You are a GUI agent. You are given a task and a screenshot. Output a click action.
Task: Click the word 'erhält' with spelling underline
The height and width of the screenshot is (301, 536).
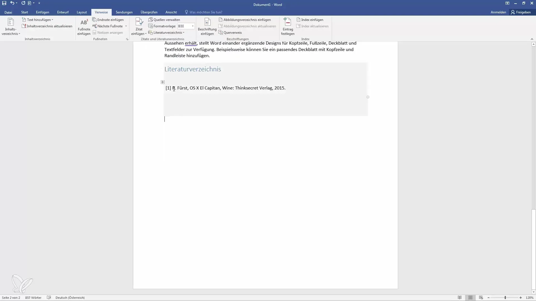tap(191, 43)
